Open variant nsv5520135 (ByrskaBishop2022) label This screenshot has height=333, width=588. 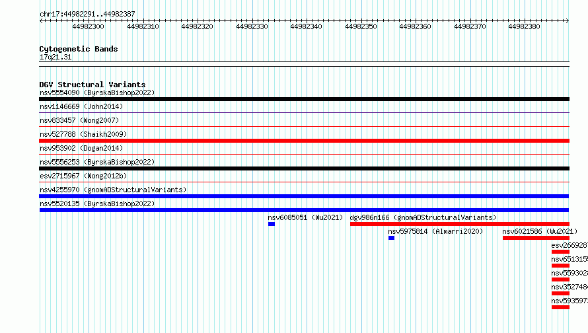97,203
